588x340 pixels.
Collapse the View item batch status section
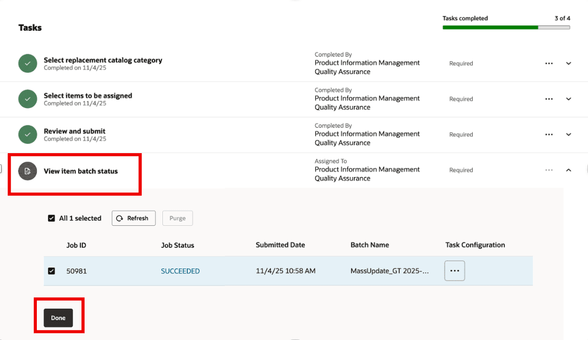(569, 169)
